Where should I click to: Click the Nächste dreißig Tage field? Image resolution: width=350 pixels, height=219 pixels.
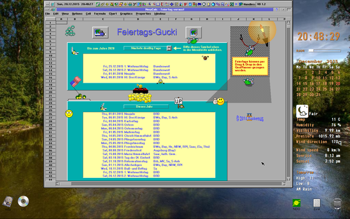point(145,48)
